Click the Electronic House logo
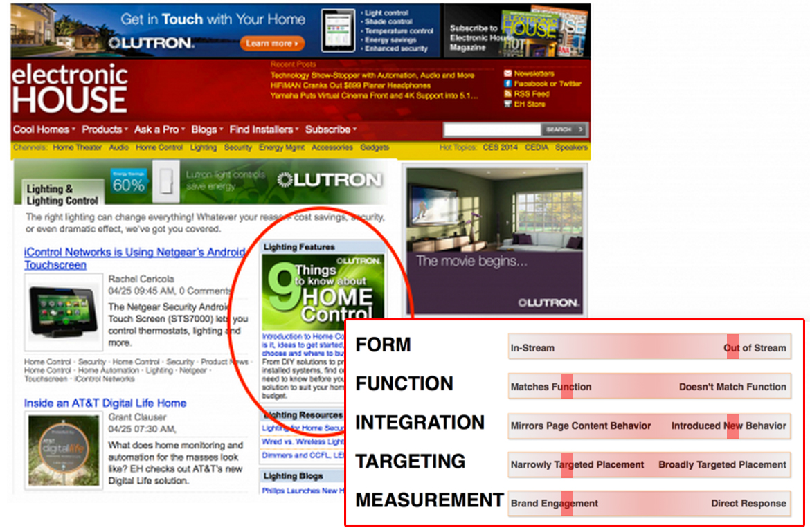The image size is (810, 530). tap(70, 89)
